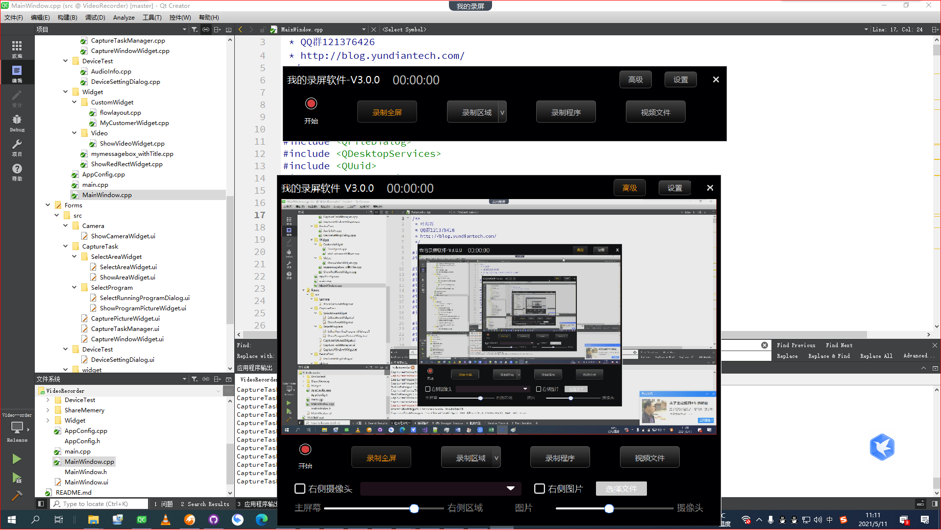Open the 构建(B) menu
This screenshot has width=941, height=530.
click(x=67, y=17)
